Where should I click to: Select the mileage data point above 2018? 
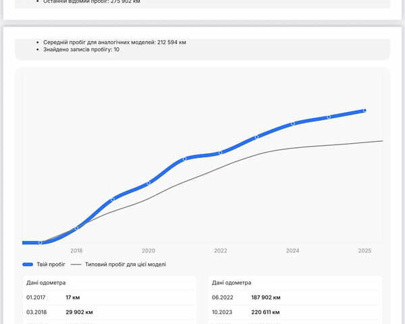tap(77, 228)
